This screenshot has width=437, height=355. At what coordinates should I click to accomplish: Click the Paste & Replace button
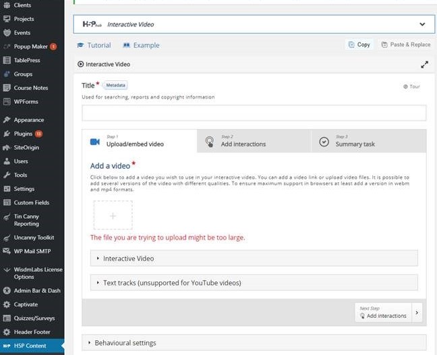click(406, 45)
